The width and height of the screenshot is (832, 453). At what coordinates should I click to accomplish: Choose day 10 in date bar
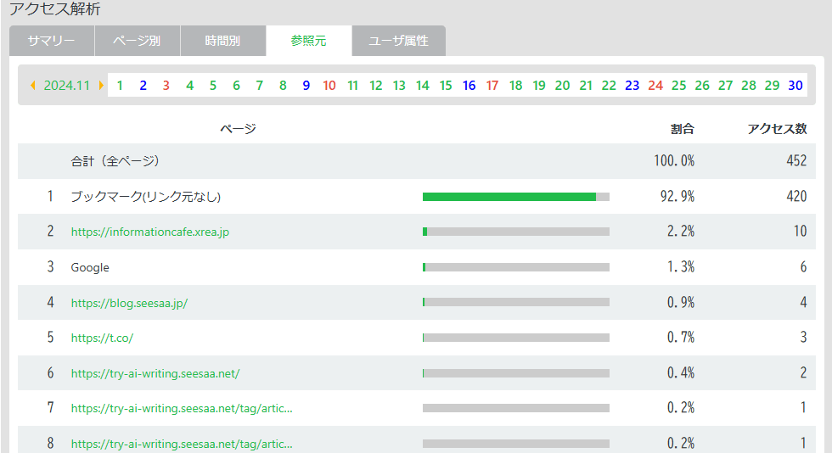[x=329, y=86]
